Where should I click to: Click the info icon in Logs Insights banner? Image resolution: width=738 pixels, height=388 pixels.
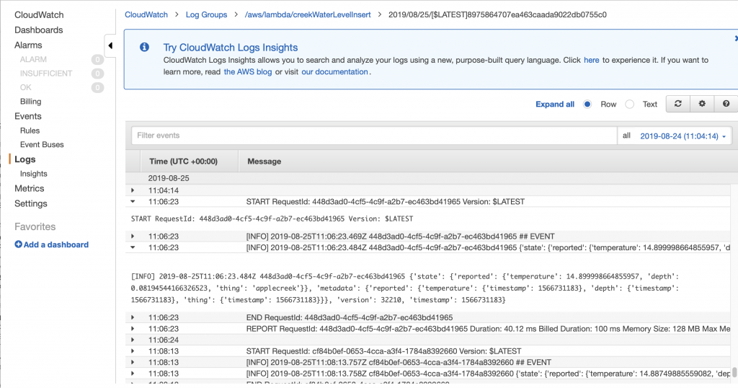[x=144, y=47]
